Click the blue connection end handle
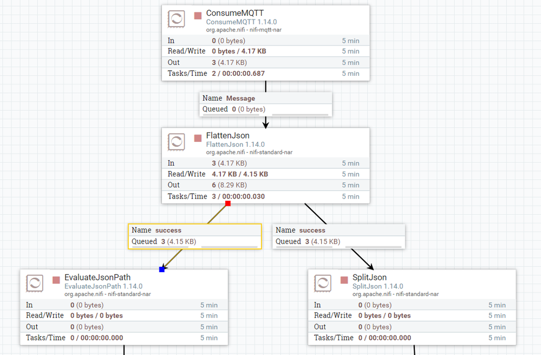This screenshot has width=541, height=355. point(162,269)
